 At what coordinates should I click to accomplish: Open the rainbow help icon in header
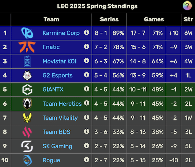pos(187,6)
